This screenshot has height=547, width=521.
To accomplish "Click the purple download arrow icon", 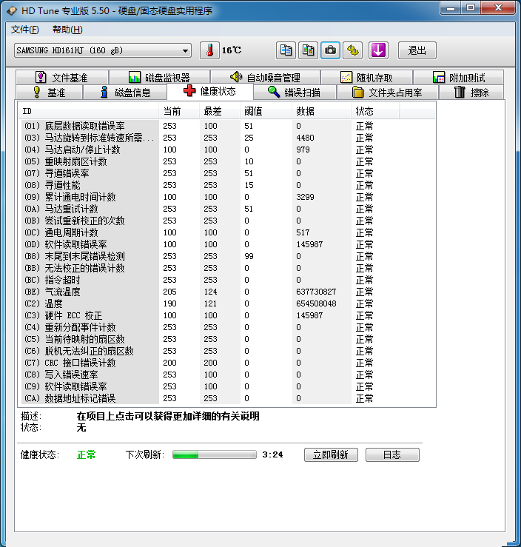I will click(x=378, y=50).
